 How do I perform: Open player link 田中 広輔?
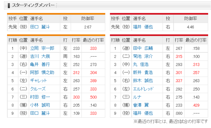click(143, 48)
